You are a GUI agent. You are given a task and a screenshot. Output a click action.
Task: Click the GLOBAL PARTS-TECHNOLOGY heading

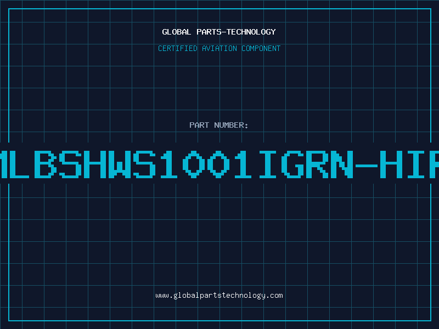click(x=219, y=32)
